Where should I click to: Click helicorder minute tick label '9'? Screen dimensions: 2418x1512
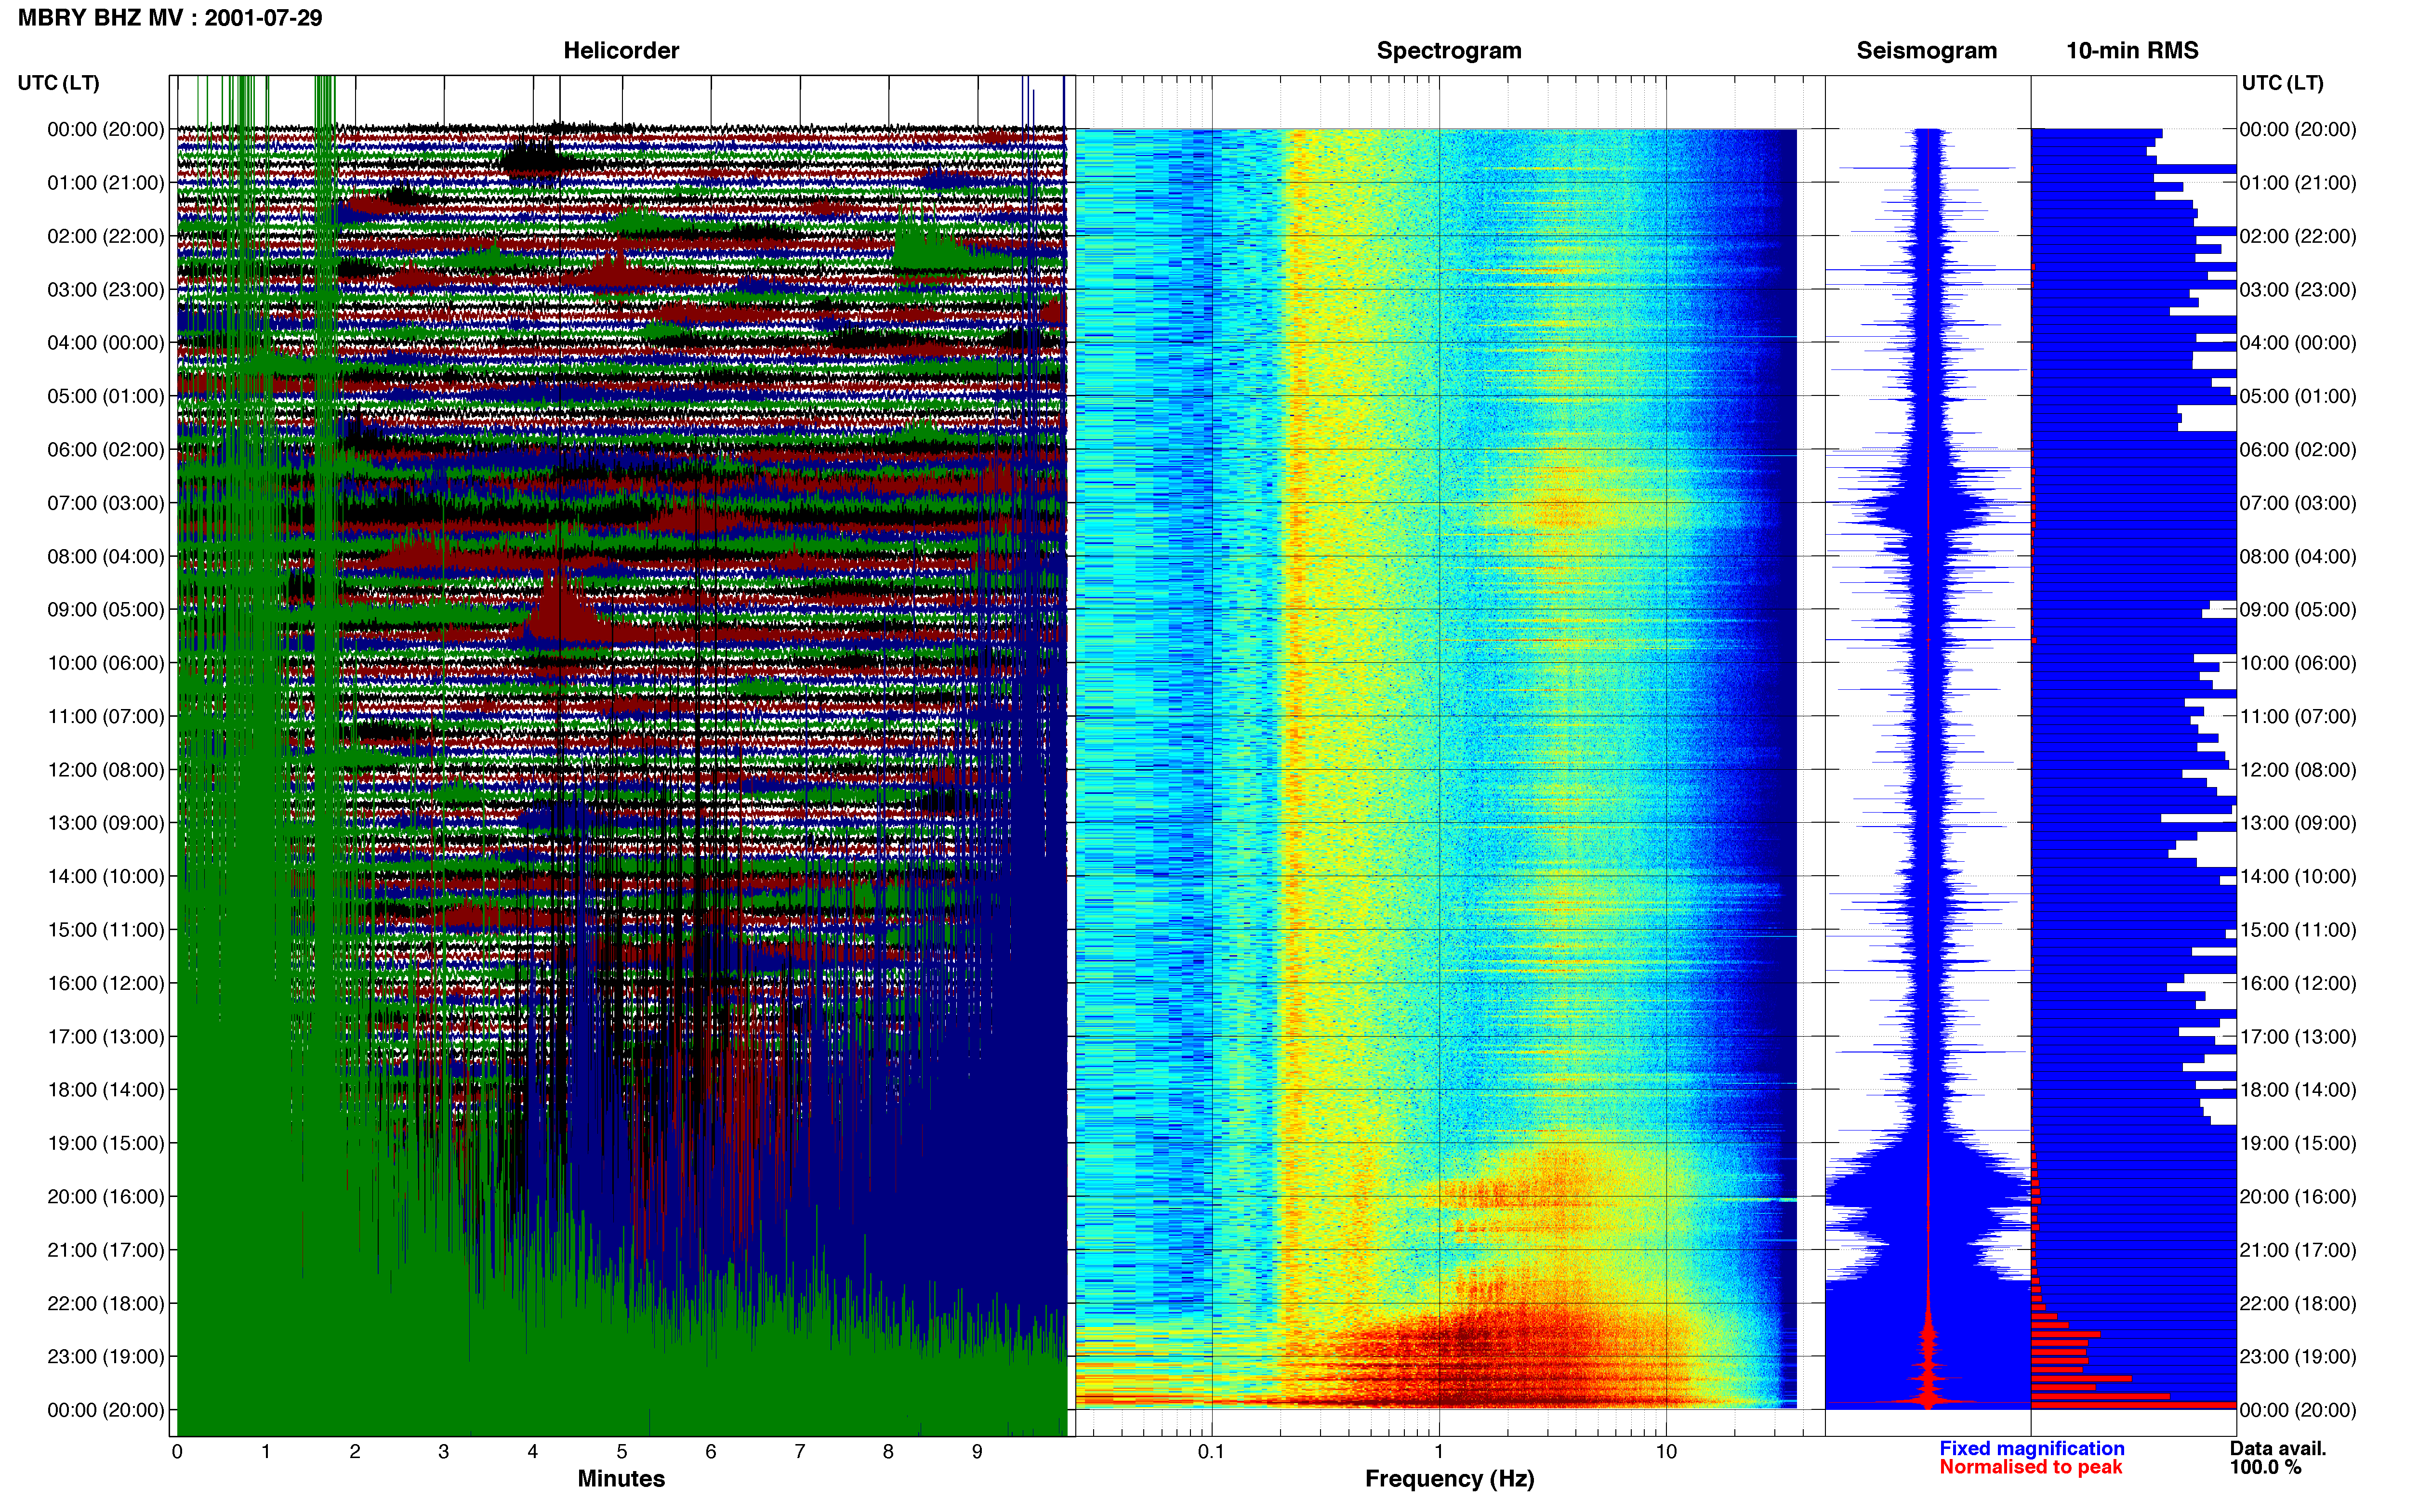tap(977, 1452)
